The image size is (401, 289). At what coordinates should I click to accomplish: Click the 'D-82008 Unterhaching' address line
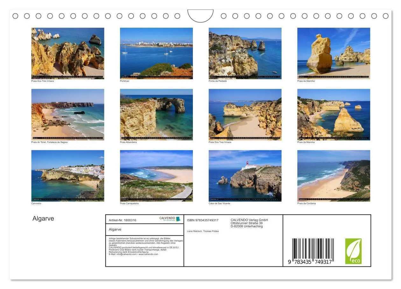pos(247,226)
